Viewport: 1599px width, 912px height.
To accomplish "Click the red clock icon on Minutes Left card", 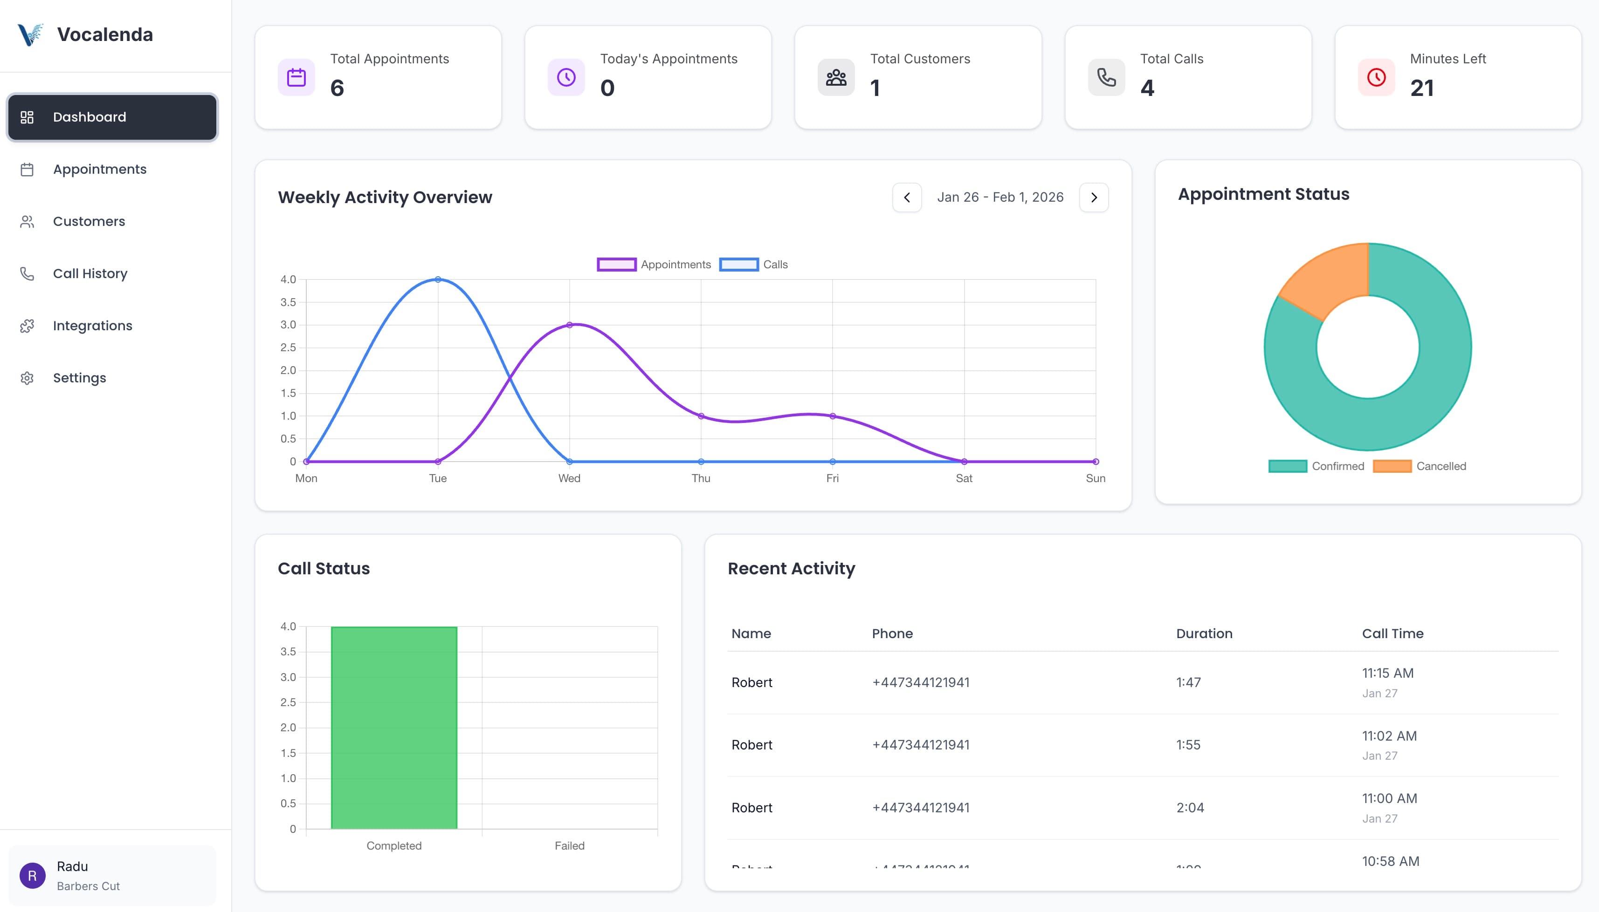I will (1375, 76).
